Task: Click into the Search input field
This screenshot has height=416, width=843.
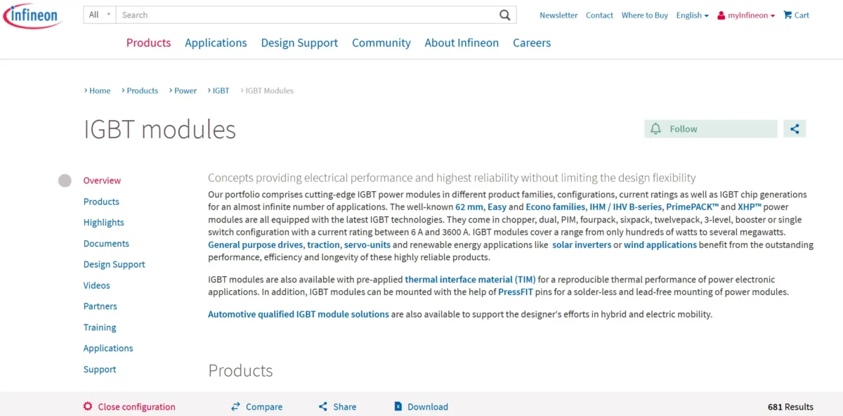Action: click(306, 15)
